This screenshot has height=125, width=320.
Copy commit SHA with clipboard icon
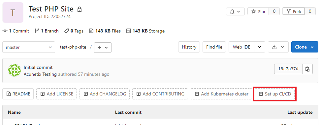tap(307, 69)
